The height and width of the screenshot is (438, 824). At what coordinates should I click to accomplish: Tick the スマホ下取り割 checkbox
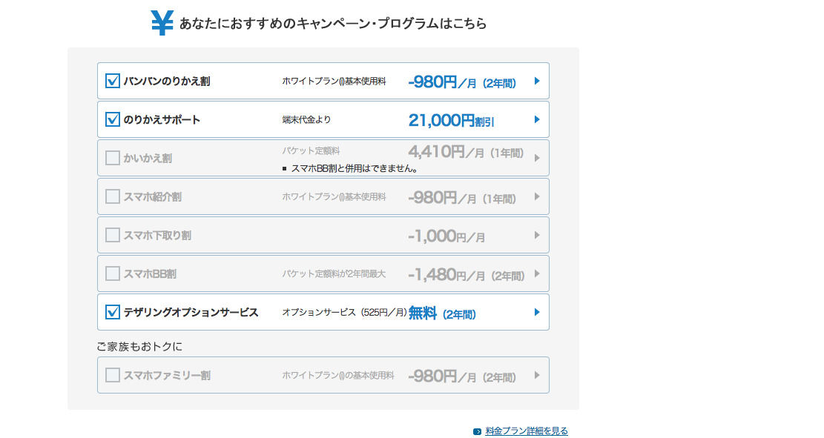point(113,235)
